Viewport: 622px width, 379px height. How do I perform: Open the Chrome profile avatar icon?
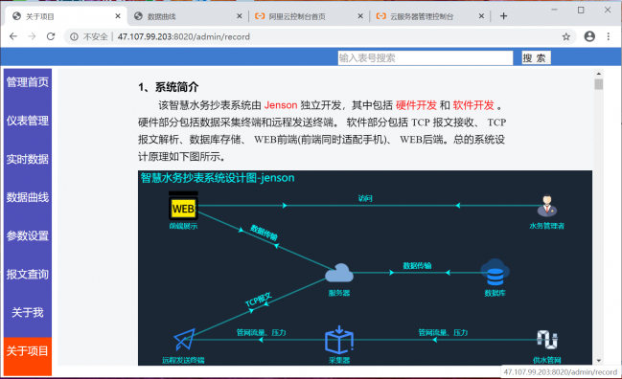coord(589,36)
